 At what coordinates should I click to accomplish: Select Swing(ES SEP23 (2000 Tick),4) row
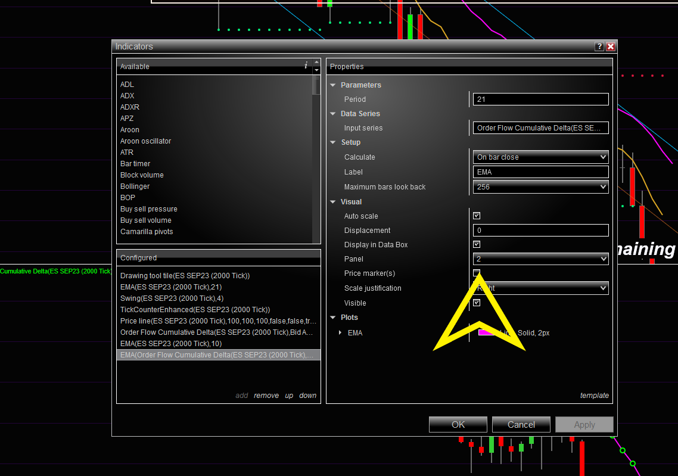pos(219,298)
